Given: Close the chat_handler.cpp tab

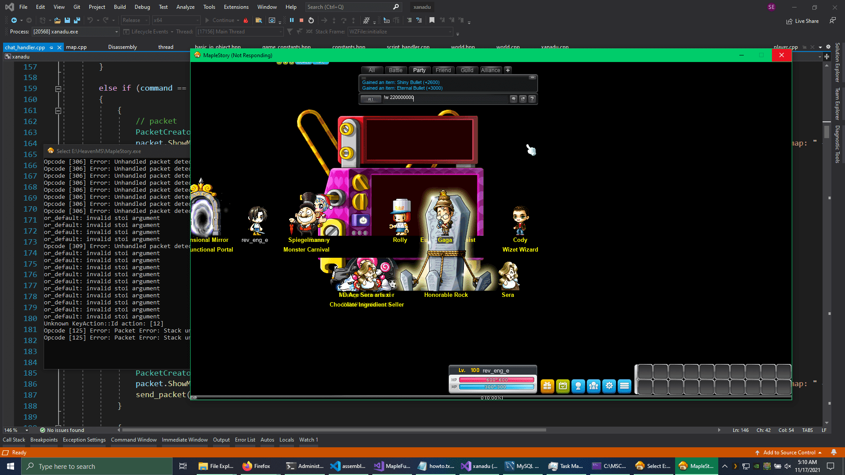Looking at the screenshot, I should 59,47.
